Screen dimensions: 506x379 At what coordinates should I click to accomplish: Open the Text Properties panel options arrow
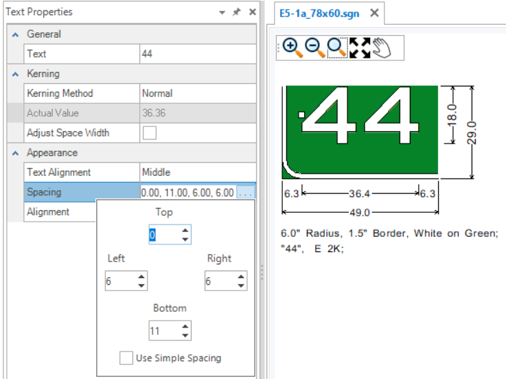[222, 12]
